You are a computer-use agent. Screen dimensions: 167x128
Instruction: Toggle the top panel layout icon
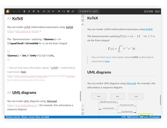pos(83,17)
